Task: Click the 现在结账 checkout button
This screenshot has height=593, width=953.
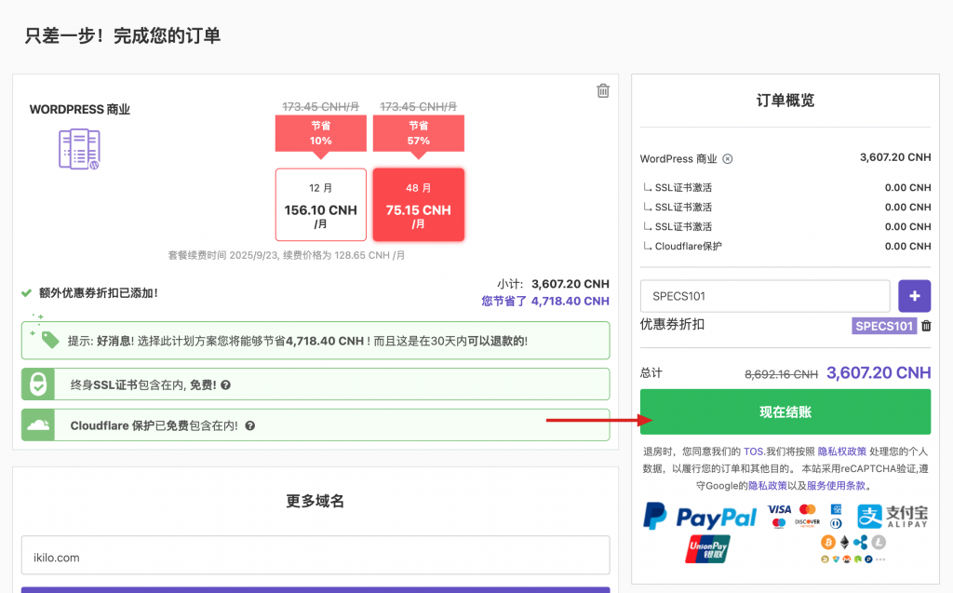Action: [x=785, y=411]
